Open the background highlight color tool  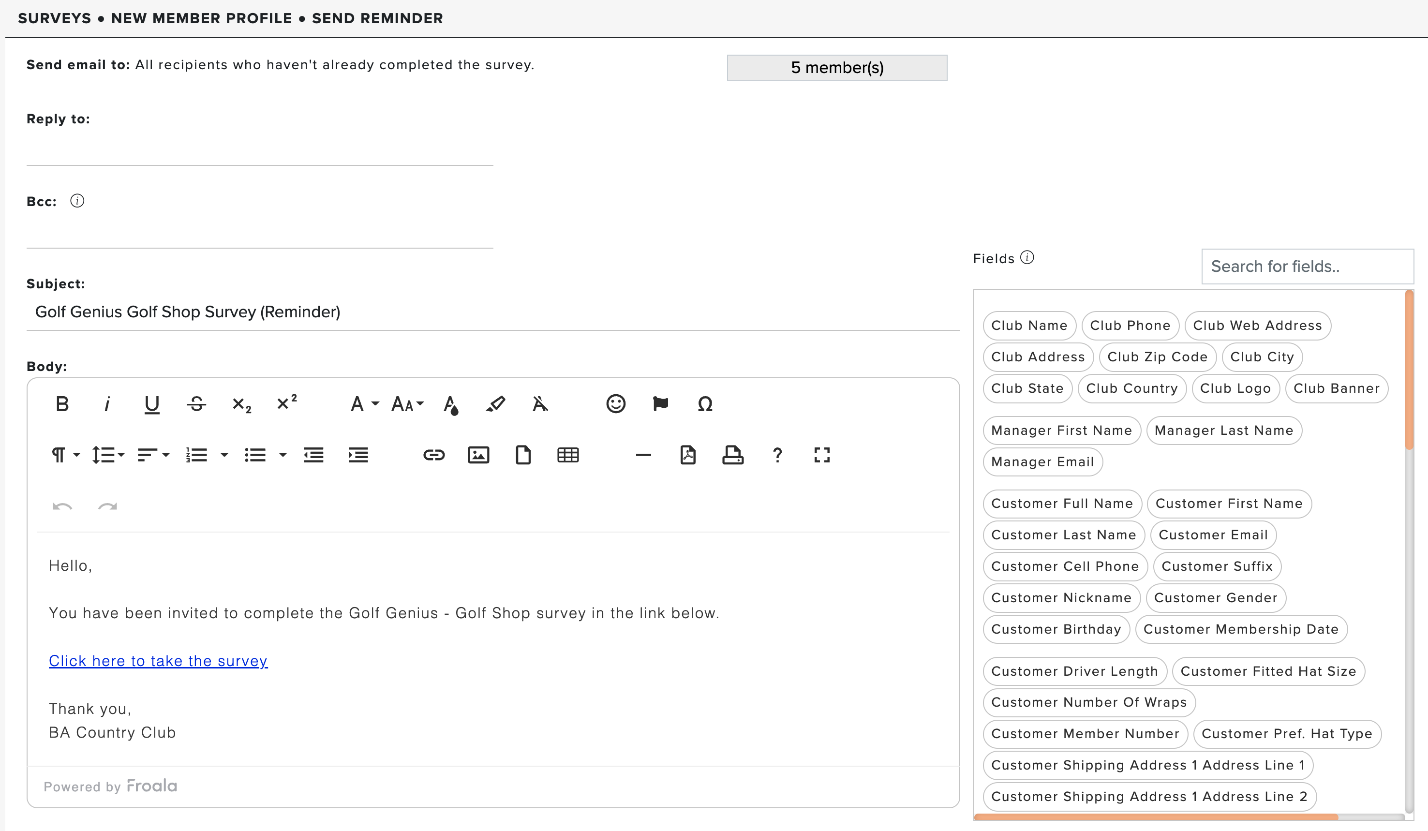point(495,404)
